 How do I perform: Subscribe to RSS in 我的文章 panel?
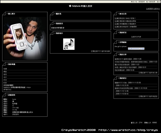point(144,73)
